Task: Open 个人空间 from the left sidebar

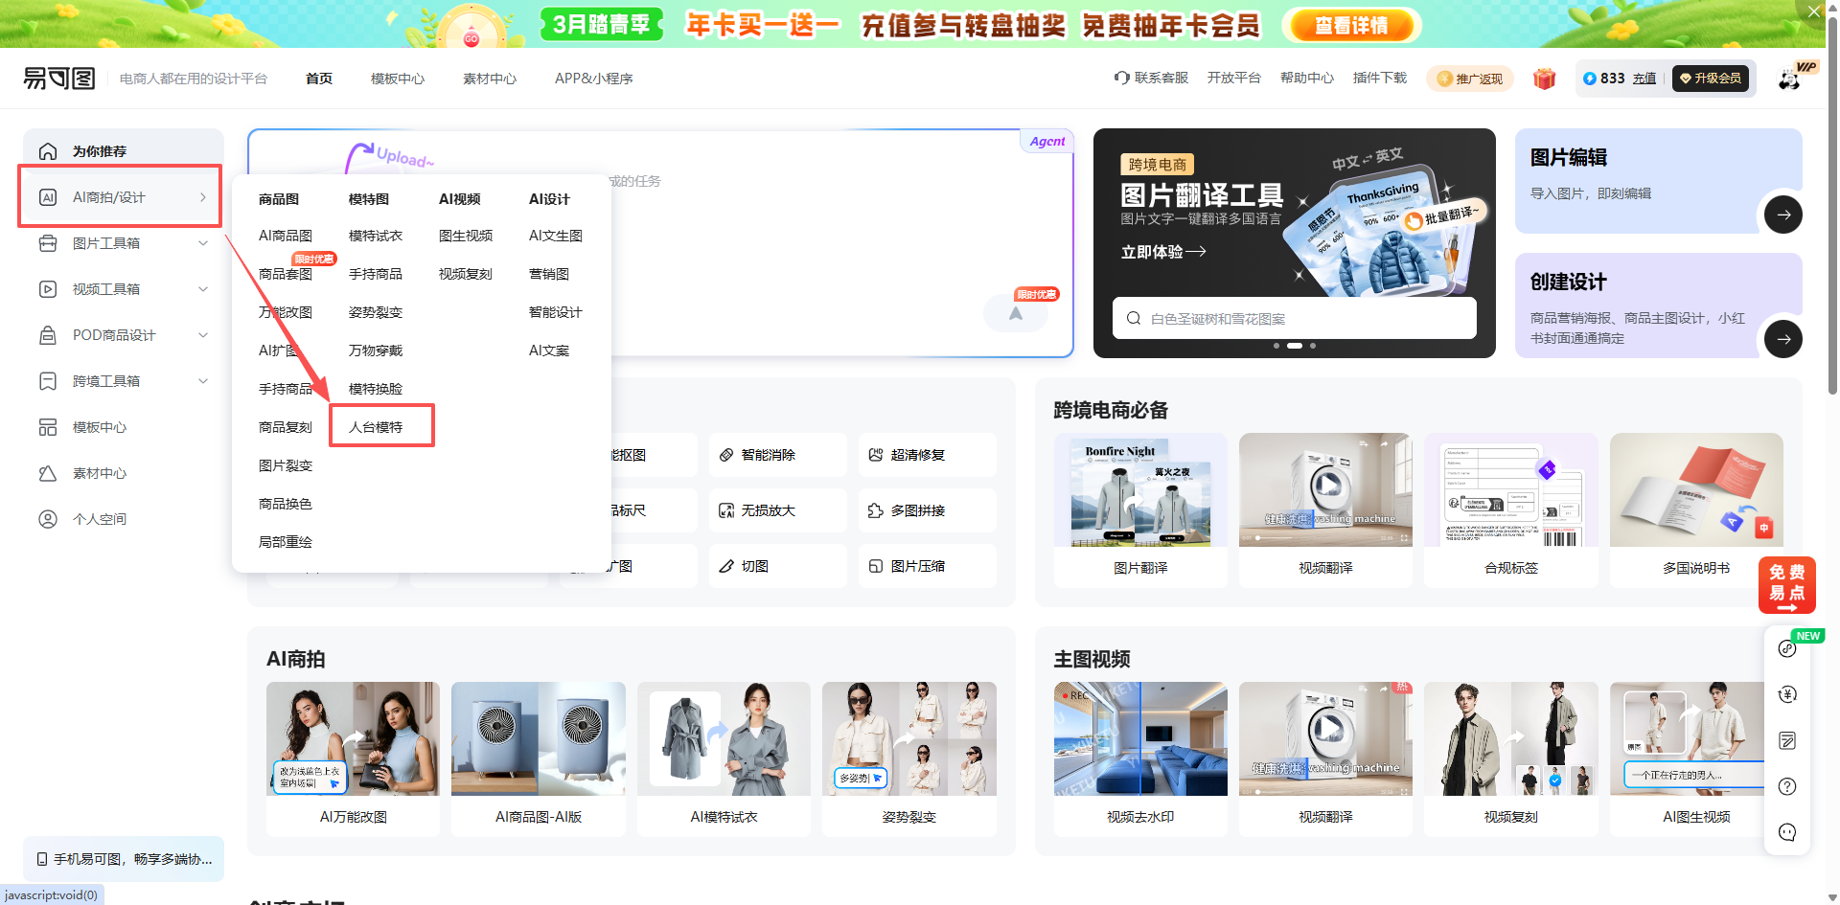Action: pyautogui.click(x=99, y=518)
